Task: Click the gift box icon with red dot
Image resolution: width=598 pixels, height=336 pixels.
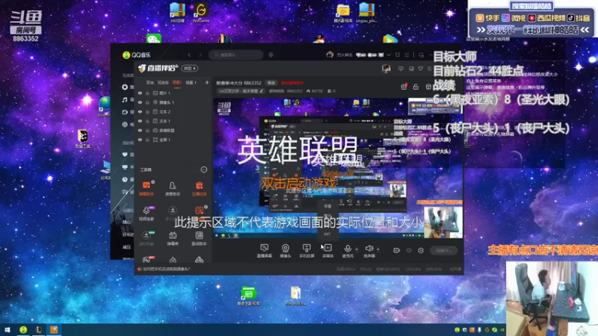Action: pos(404,87)
